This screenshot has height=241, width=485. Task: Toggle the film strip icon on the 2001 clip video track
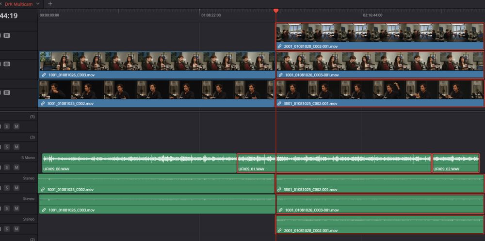(7, 35)
